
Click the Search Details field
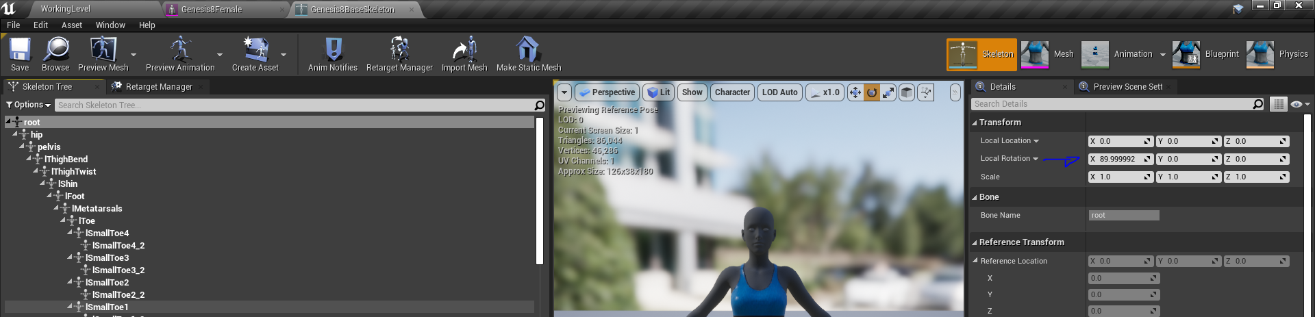click(x=1112, y=104)
